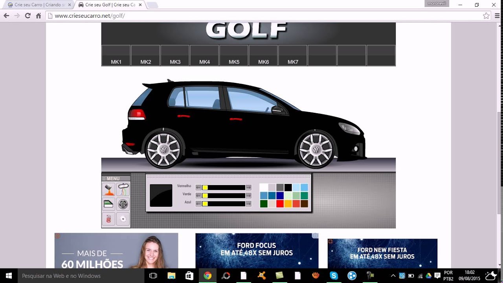Choose the MK1 Golf model
This screenshot has height=283, width=503.
(116, 56)
